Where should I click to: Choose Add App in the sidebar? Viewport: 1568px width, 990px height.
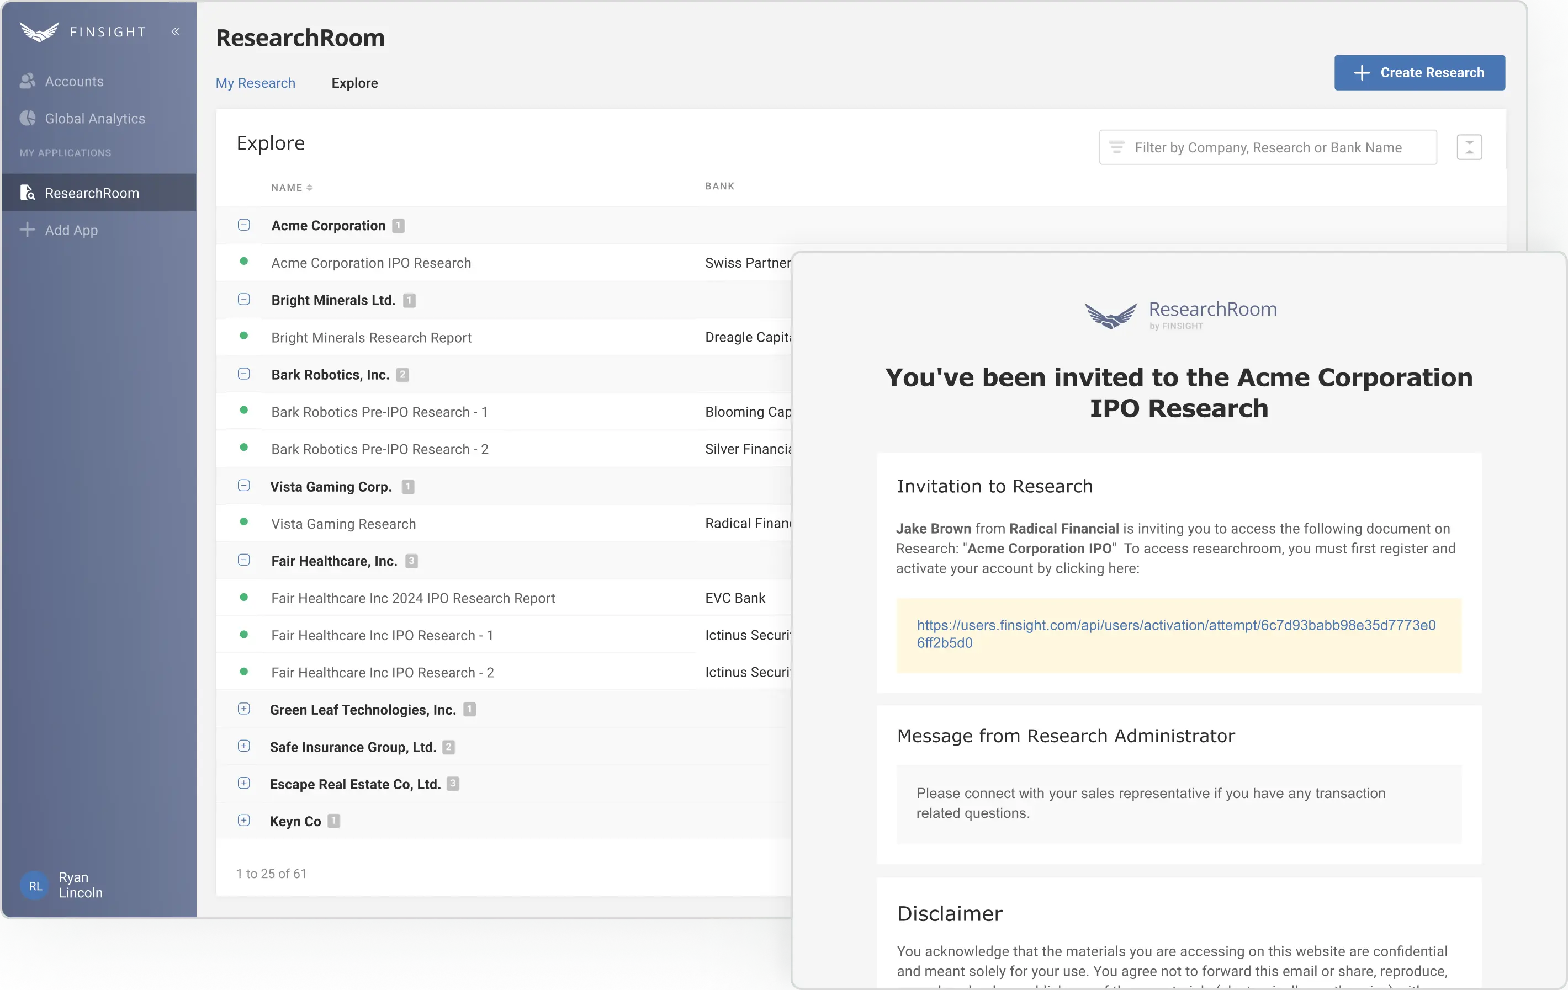(99, 230)
